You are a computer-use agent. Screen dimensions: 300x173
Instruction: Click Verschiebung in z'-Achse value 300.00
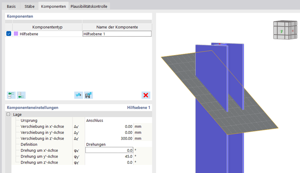[x=109, y=138]
